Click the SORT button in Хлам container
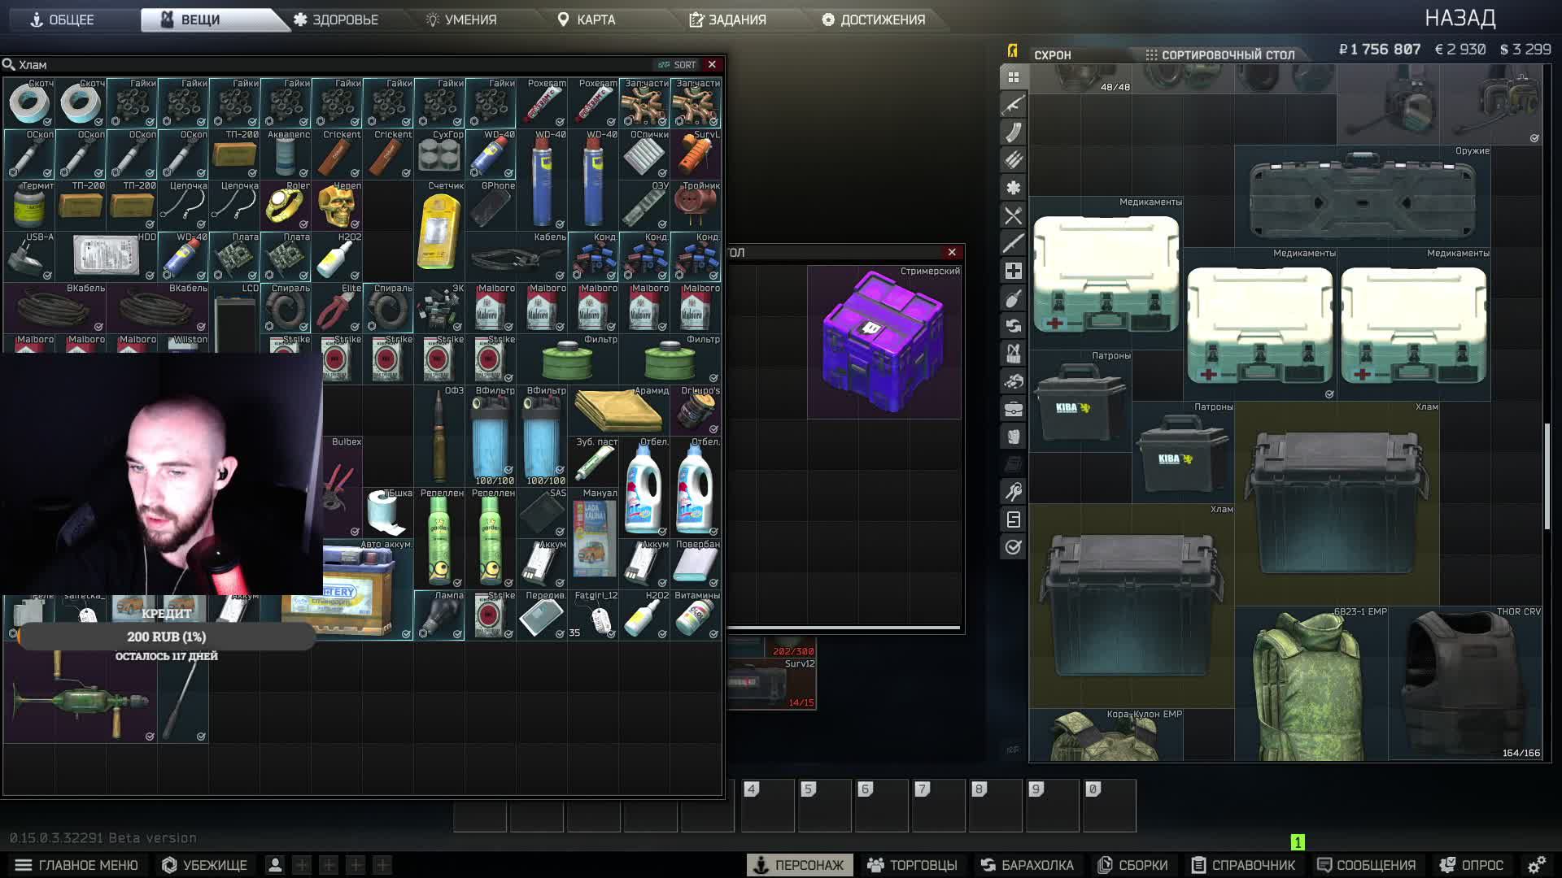The image size is (1562, 878). [678, 64]
